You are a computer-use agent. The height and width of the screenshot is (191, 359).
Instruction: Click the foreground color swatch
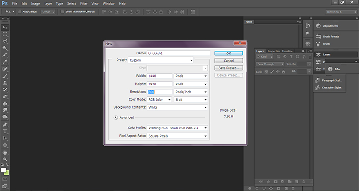click(3, 170)
